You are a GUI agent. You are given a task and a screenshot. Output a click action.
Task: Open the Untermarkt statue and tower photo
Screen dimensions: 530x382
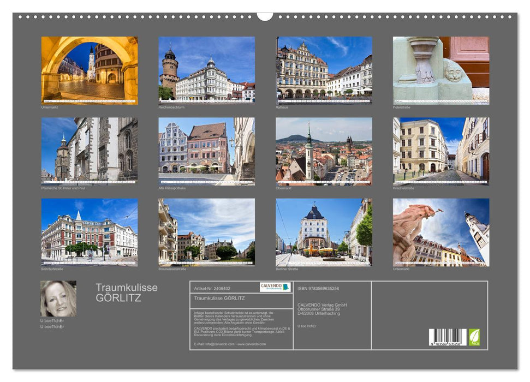click(441, 232)
